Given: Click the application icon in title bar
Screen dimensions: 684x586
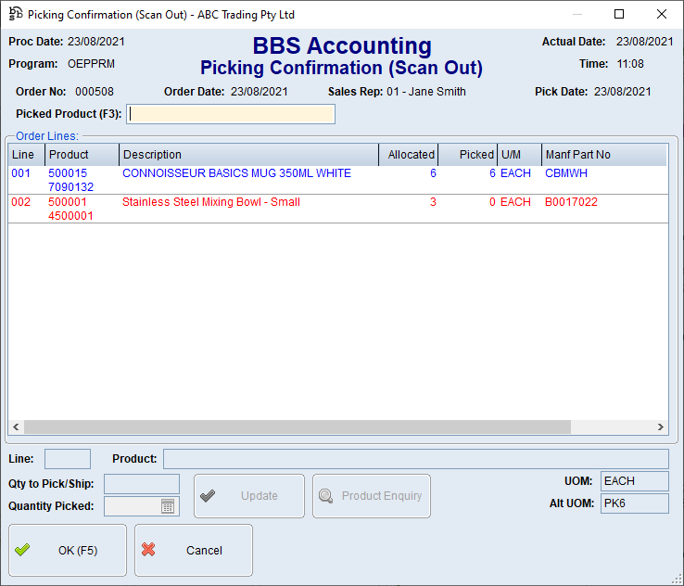Looking at the screenshot, I should point(15,14).
